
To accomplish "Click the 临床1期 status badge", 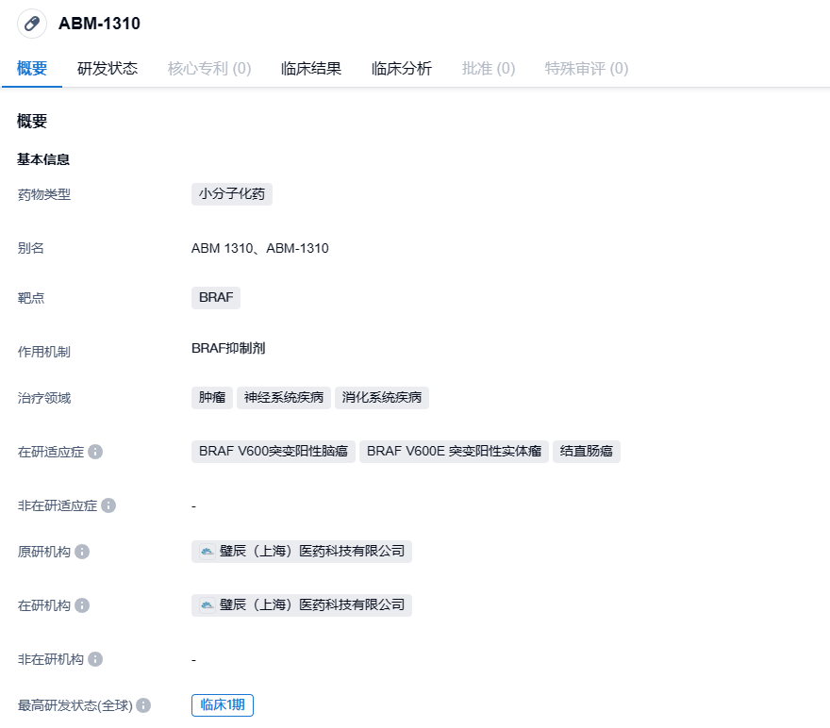I will coord(223,705).
